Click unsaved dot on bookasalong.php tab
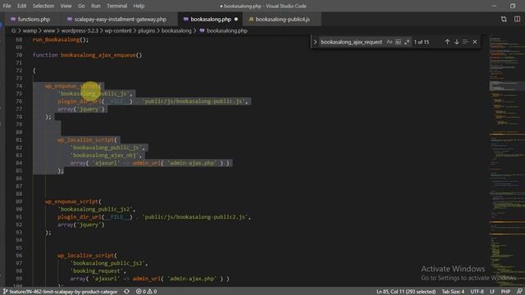The height and width of the screenshot is (295, 525). (x=236, y=20)
